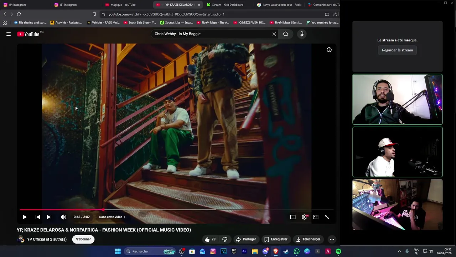Toggle subtitles in the player

tap(293, 217)
